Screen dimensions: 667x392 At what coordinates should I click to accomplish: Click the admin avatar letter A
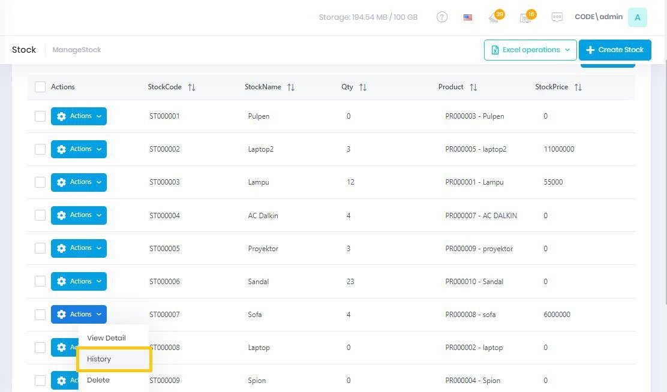coord(637,17)
